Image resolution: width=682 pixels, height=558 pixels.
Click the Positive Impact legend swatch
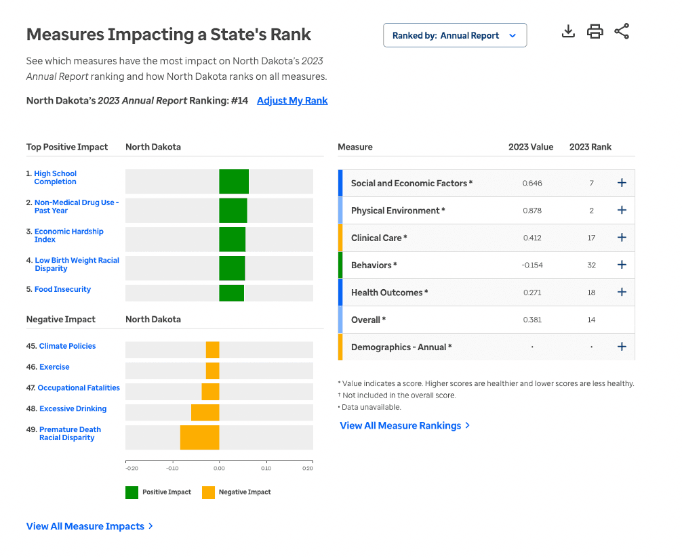point(132,492)
